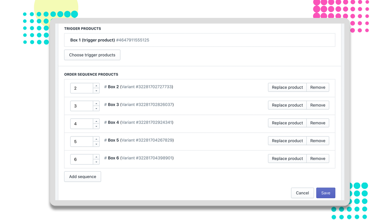Image resolution: width=392 pixels, height=220 pixels.
Task: Remove Box 3 from the sequence
Action: [318, 105]
